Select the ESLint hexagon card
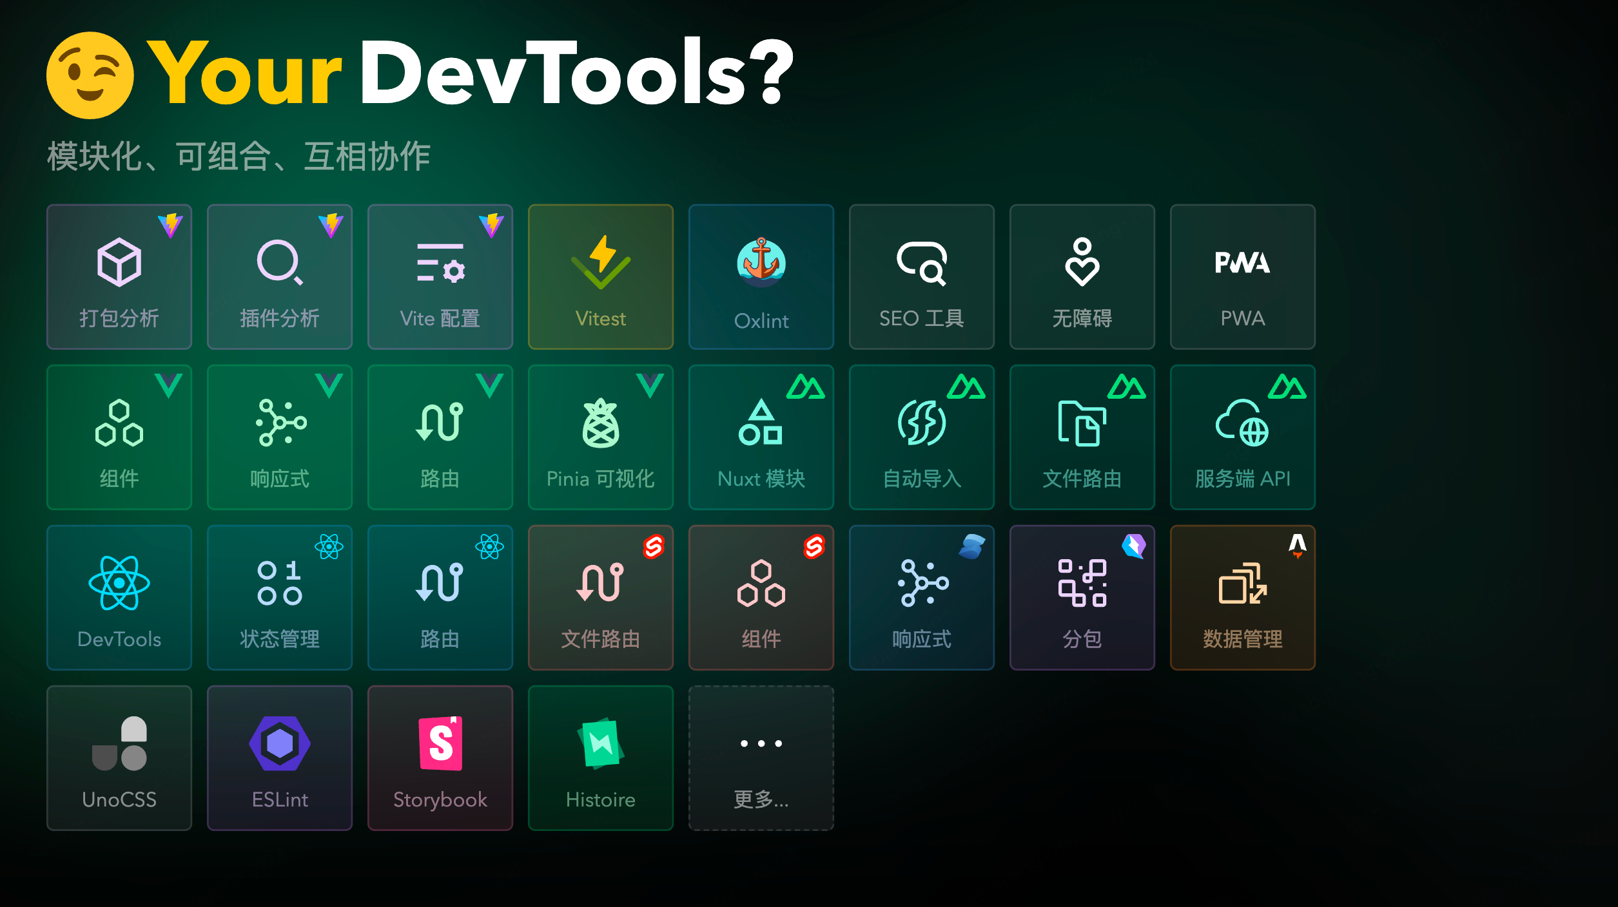 (x=280, y=758)
